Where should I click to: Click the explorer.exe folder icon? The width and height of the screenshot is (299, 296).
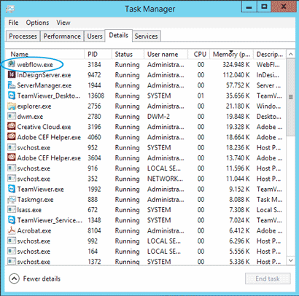pos(12,106)
